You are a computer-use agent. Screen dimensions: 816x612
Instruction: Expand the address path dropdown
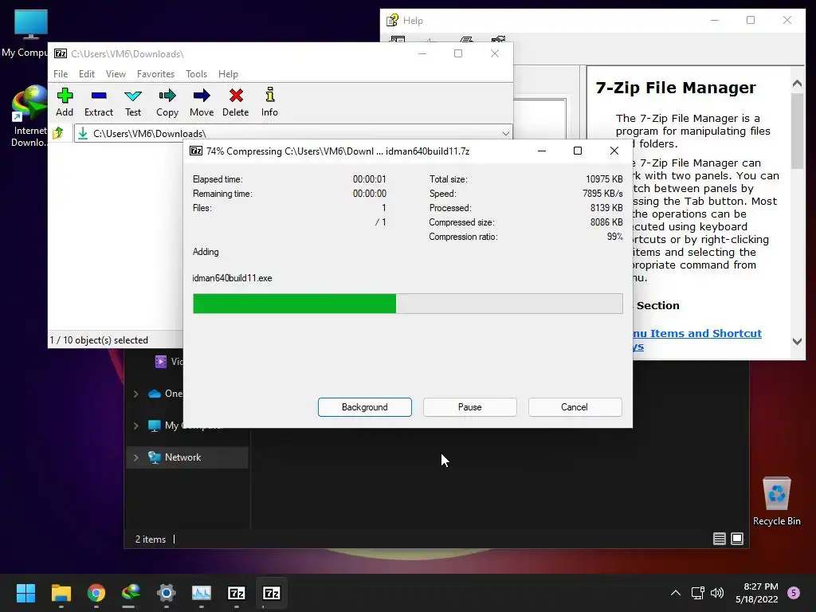pyautogui.click(x=505, y=133)
